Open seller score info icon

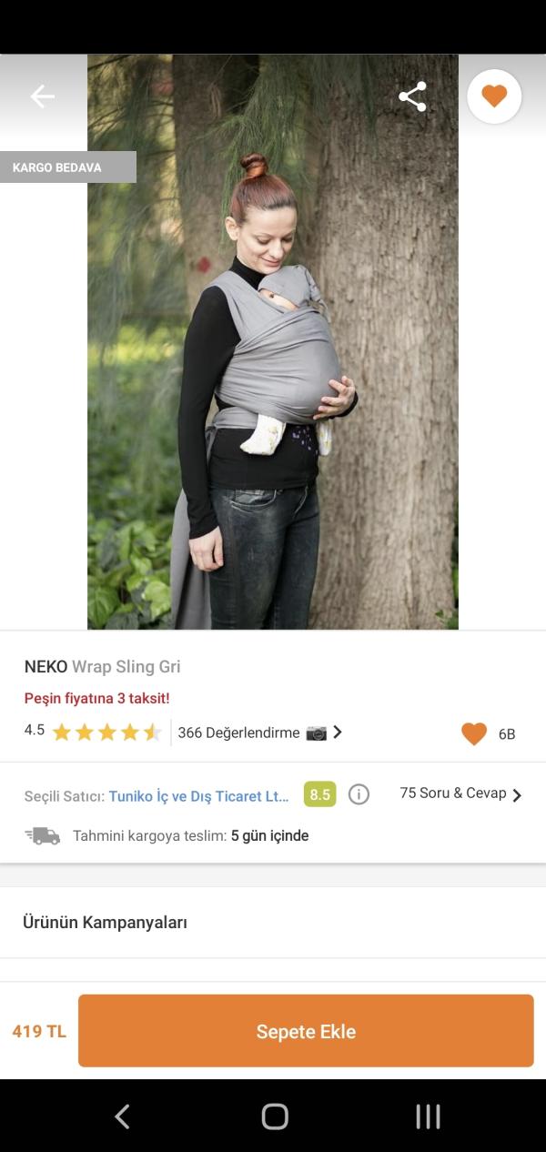click(359, 794)
